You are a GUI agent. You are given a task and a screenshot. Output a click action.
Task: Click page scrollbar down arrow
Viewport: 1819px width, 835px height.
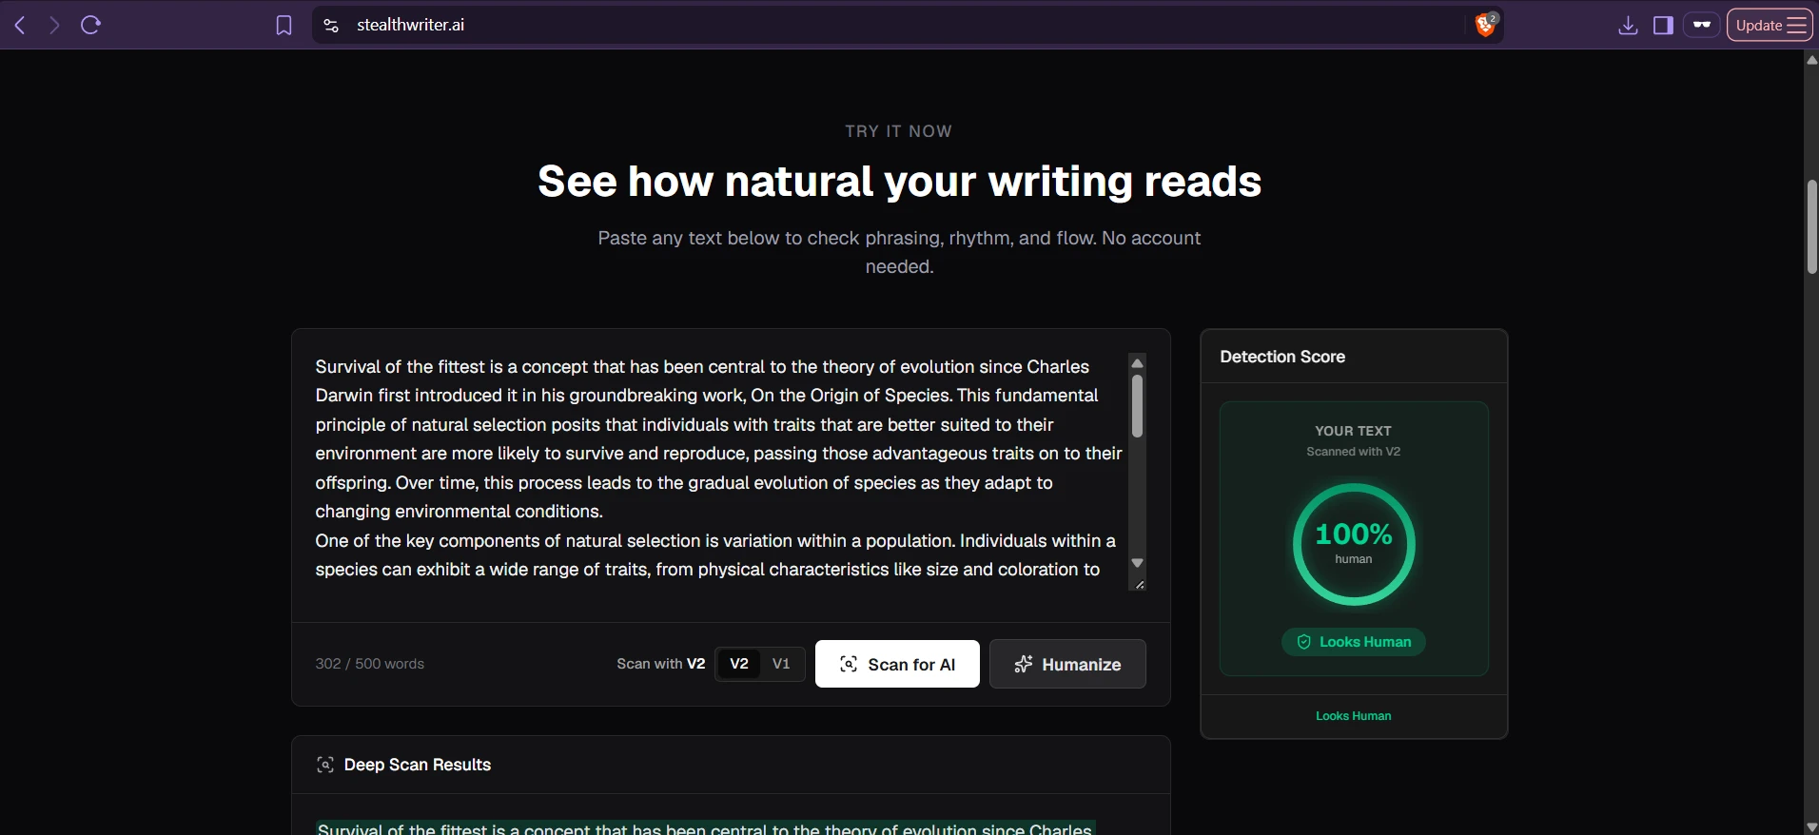point(1811,826)
